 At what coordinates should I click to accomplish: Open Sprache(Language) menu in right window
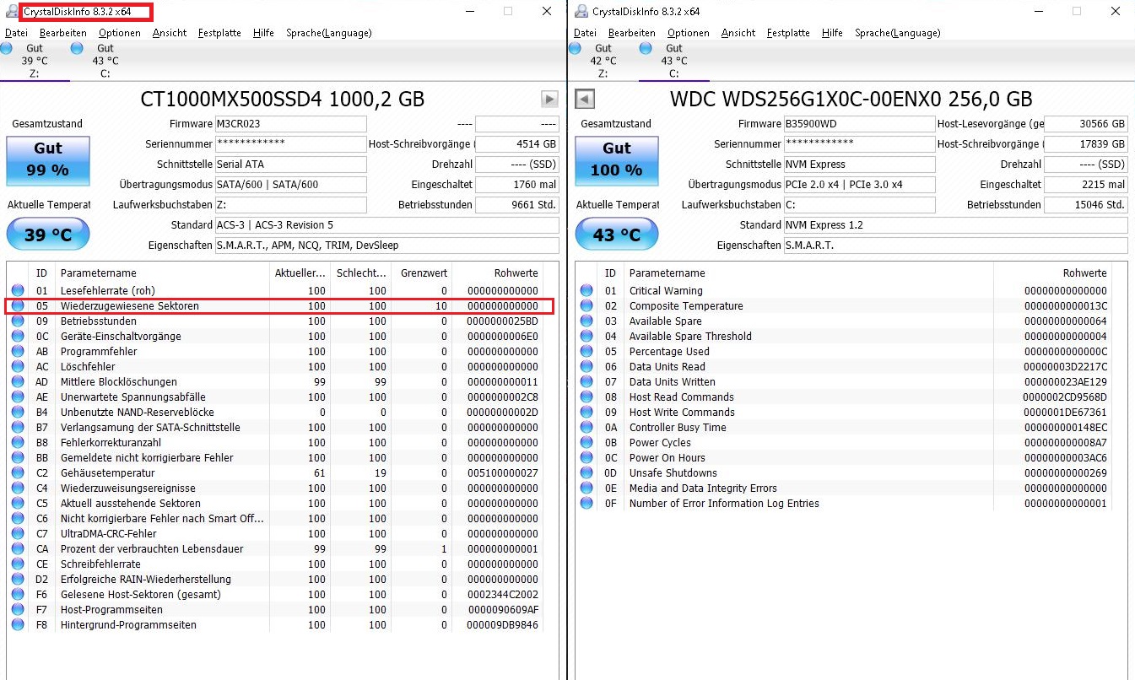[897, 33]
